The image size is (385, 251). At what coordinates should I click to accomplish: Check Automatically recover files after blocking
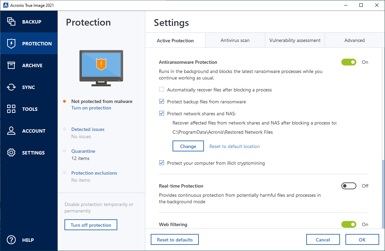tap(162, 90)
